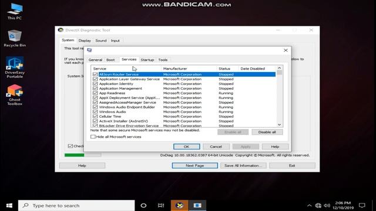The height and width of the screenshot is (211, 376).
Task: Open the Startup tab
Action: pos(147,60)
